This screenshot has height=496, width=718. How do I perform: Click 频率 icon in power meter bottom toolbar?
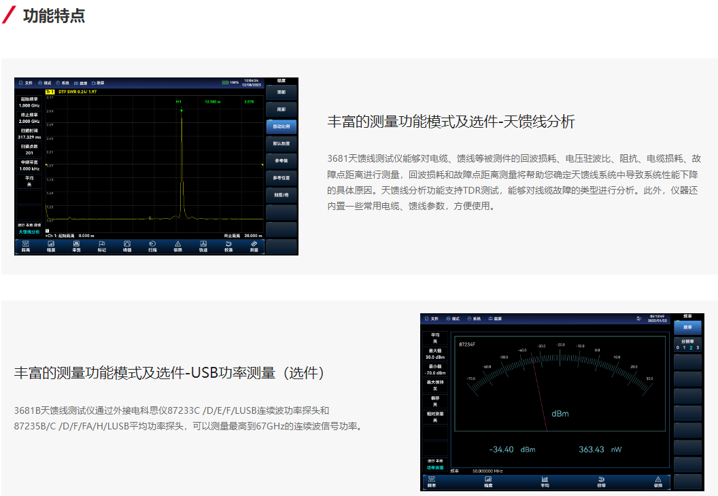click(x=431, y=482)
